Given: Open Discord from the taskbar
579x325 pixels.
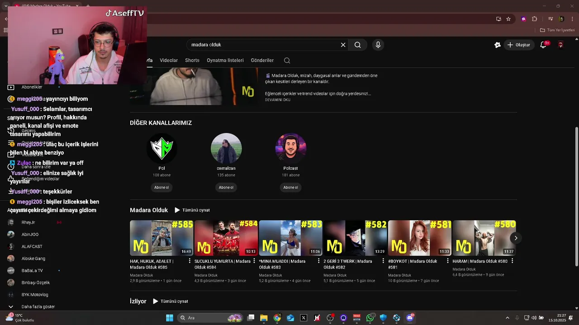Looking at the screenshot, I should (x=410, y=318).
